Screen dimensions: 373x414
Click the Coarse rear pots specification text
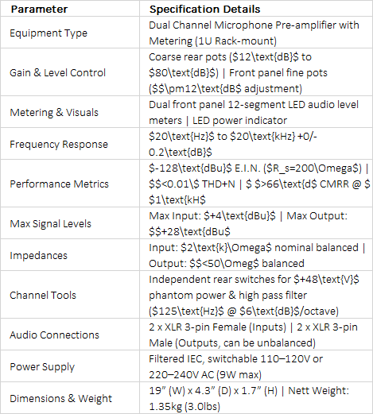coord(256,72)
